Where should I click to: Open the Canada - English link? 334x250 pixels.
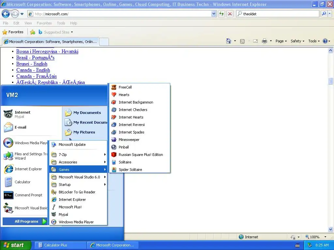point(33,70)
